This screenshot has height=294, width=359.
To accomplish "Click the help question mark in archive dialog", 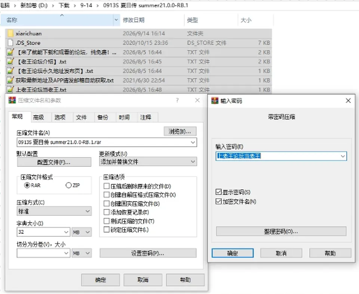I will [177, 100].
